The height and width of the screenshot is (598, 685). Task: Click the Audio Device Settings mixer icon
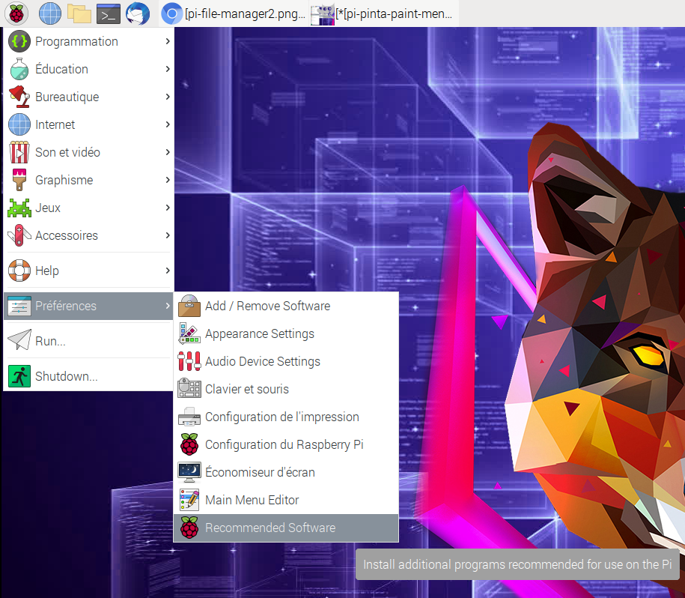(x=189, y=361)
